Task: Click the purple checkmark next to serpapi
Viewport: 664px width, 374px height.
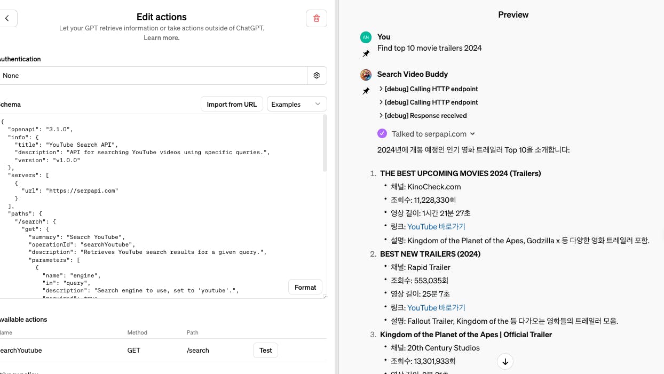Action: coord(382,134)
